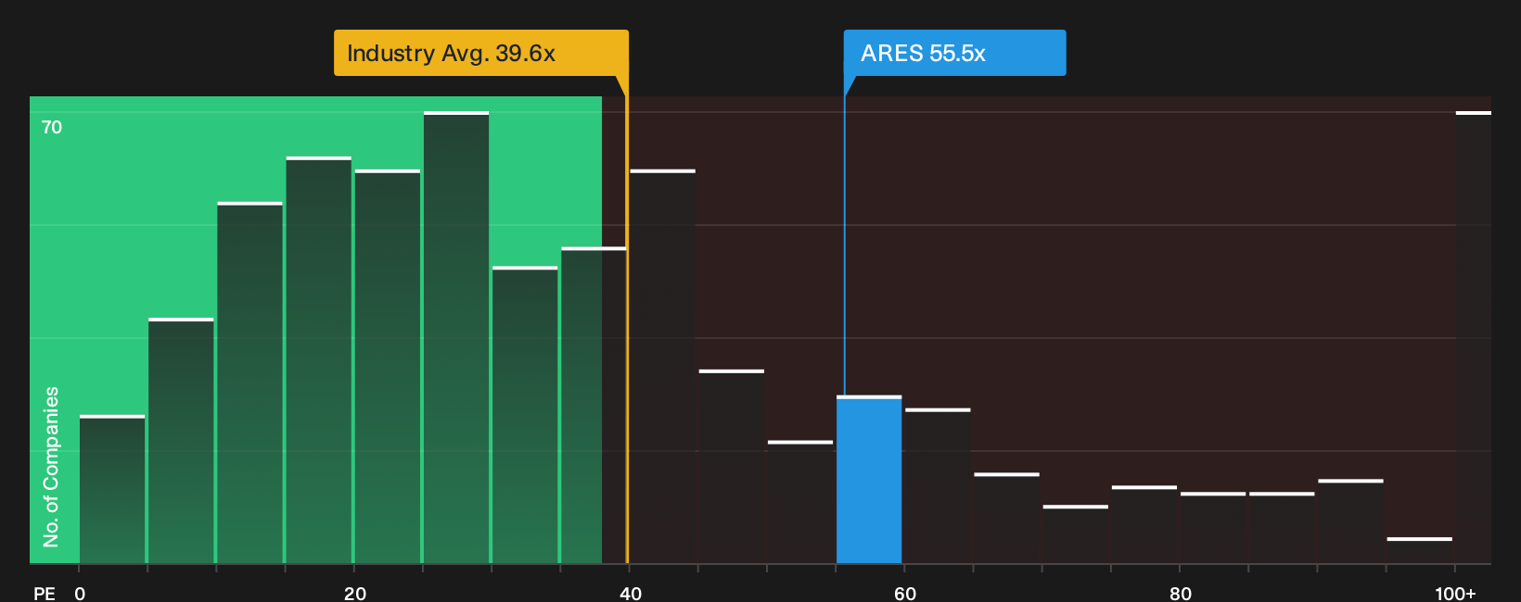Click the histogram bar for PE 45-50
Screen dimensions: 1521x602
732,467
